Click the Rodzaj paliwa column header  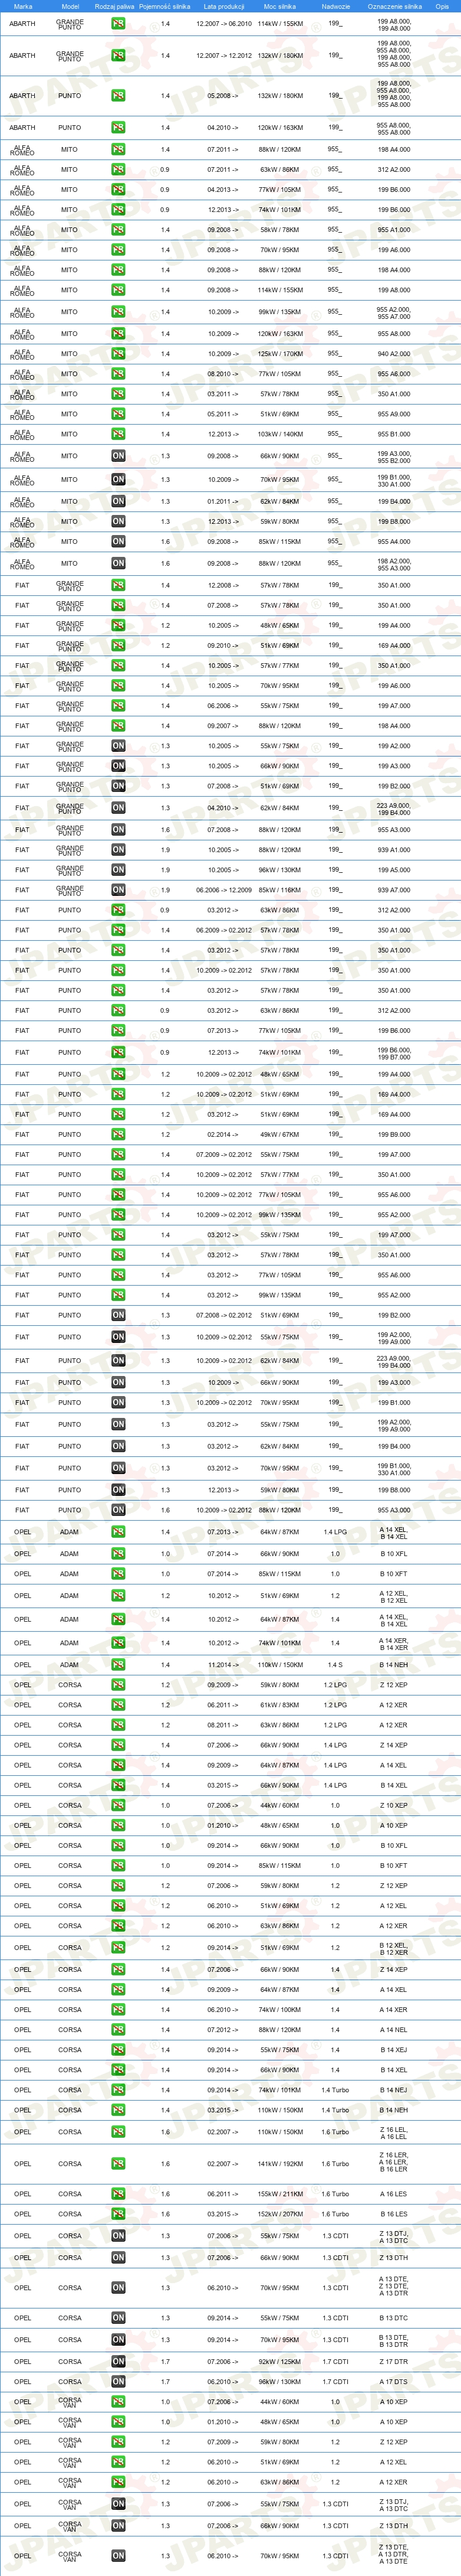click(x=114, y=6)
